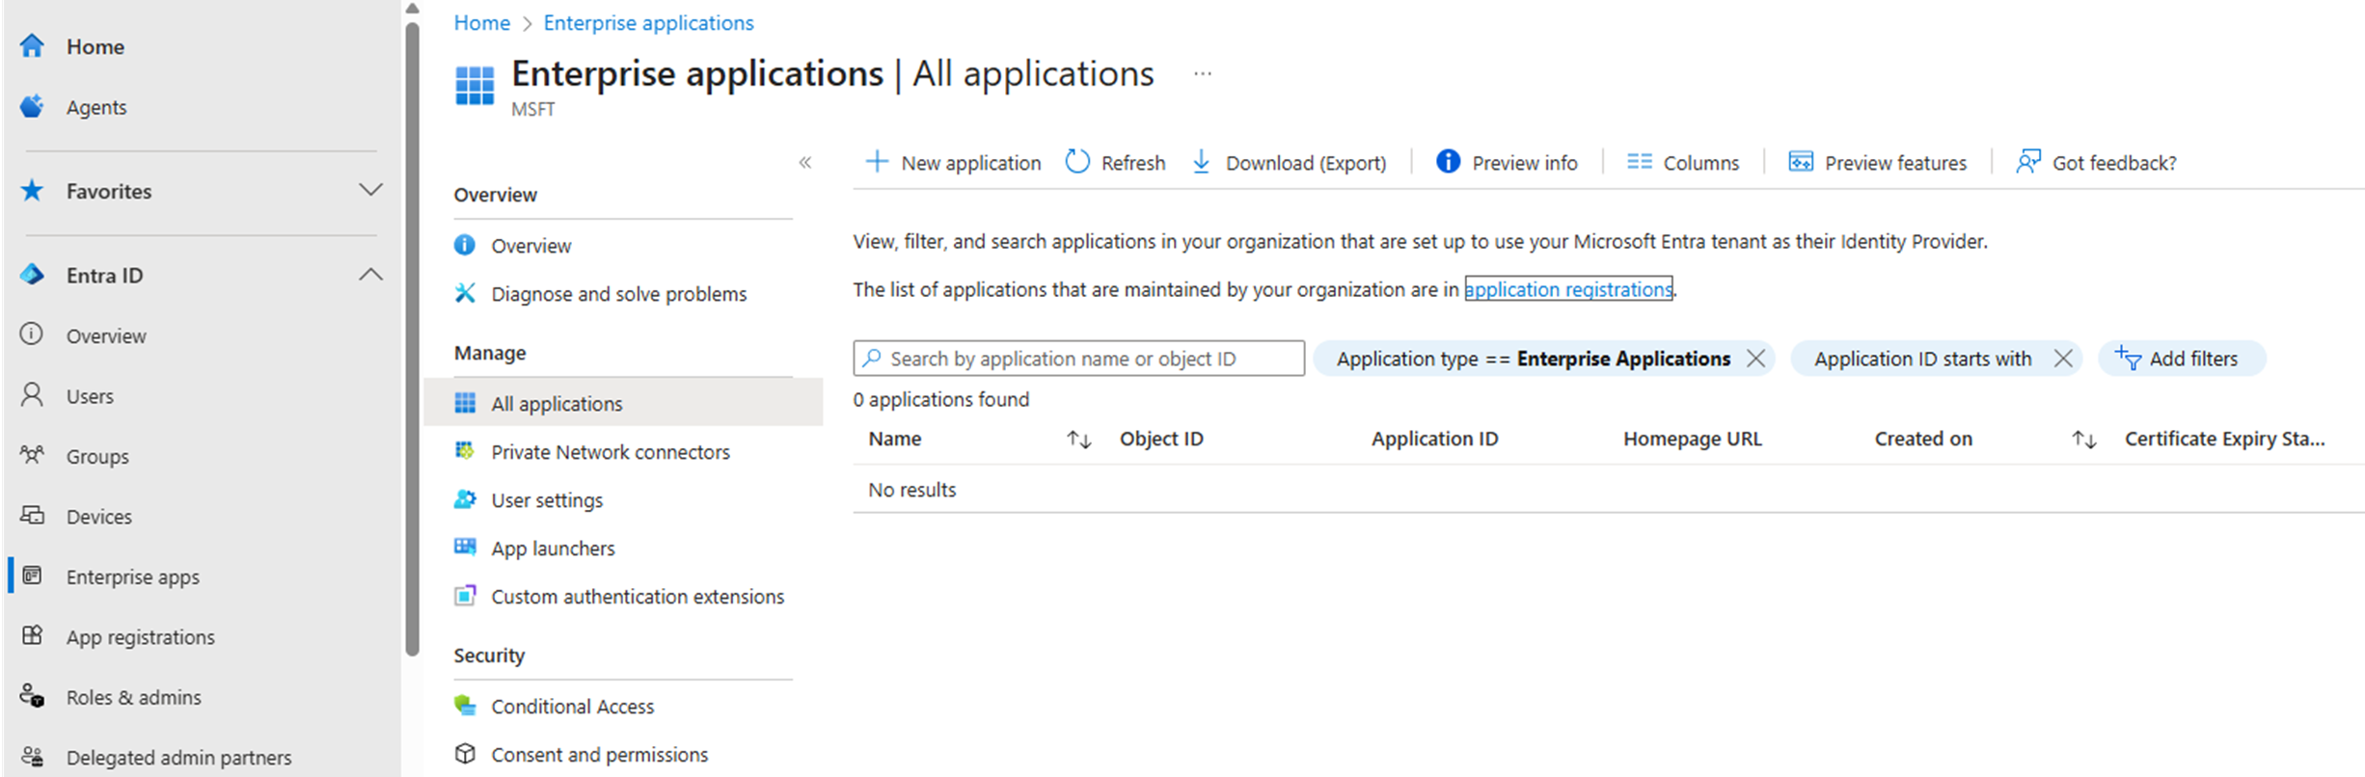Image resolution: width=2365 pixels, height=777 pixels.
Task: Sort by Created on column arrows
Action: click(x=2083, y=440)
